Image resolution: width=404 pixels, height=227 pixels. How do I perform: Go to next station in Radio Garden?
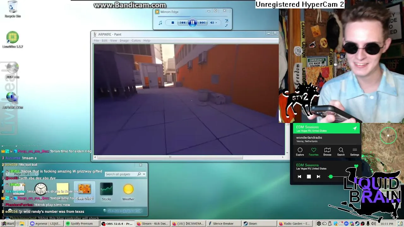[x=318, y=177]
